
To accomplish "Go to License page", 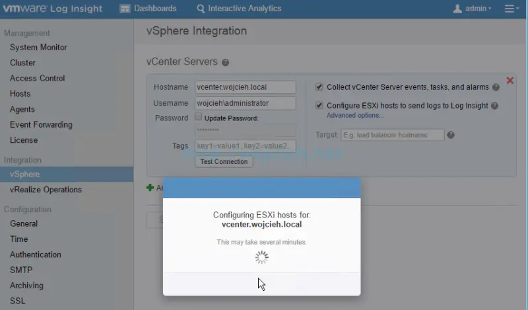I will click(x=24, y=140).
